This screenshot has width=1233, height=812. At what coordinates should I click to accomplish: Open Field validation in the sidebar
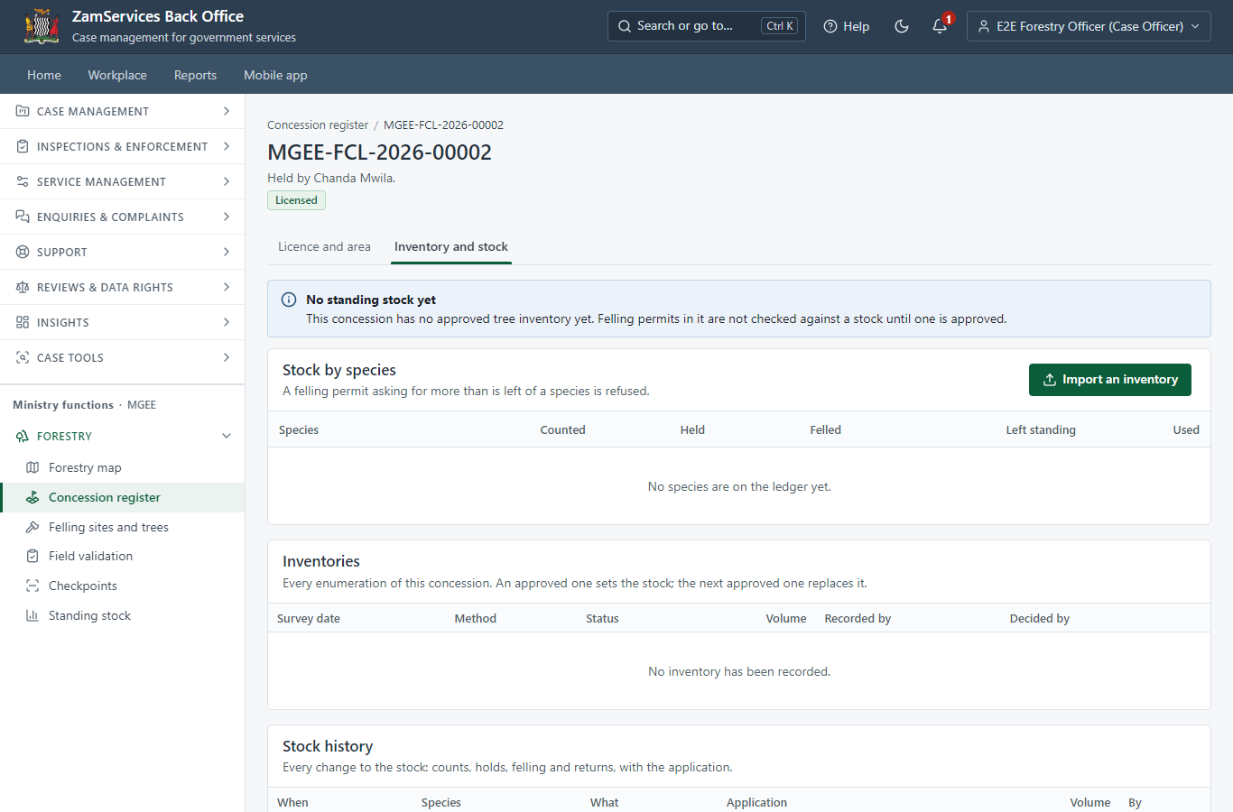[x=123, y=556]
